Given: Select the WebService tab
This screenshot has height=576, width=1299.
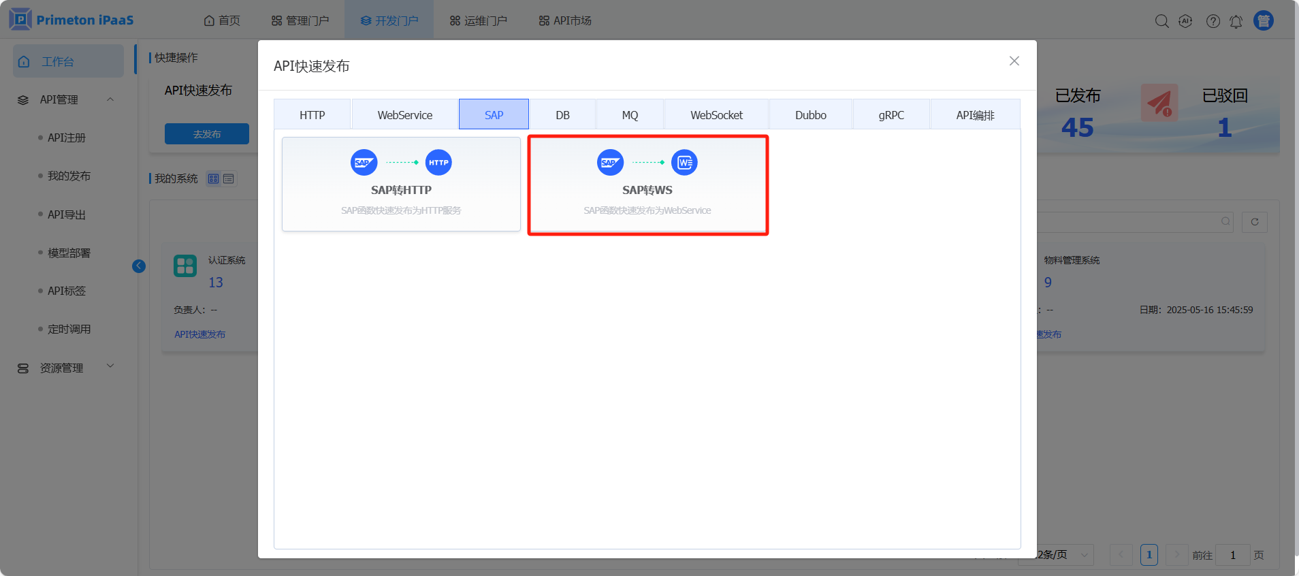Looking at the screenshot, I should [404, 115].
